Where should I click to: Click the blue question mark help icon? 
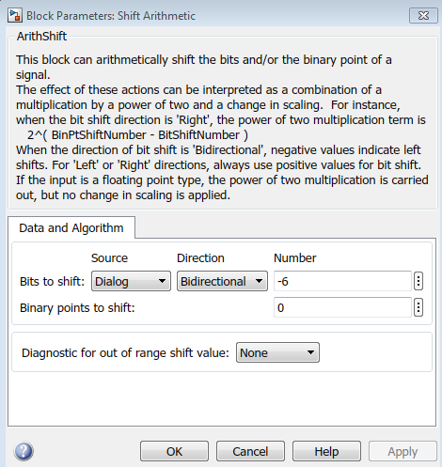tap(24, 451)
